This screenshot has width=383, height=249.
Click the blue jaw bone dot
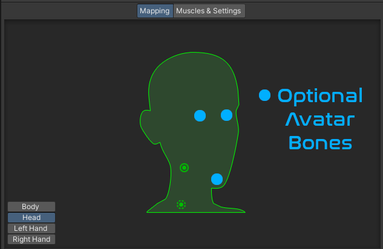coord(217,179)
